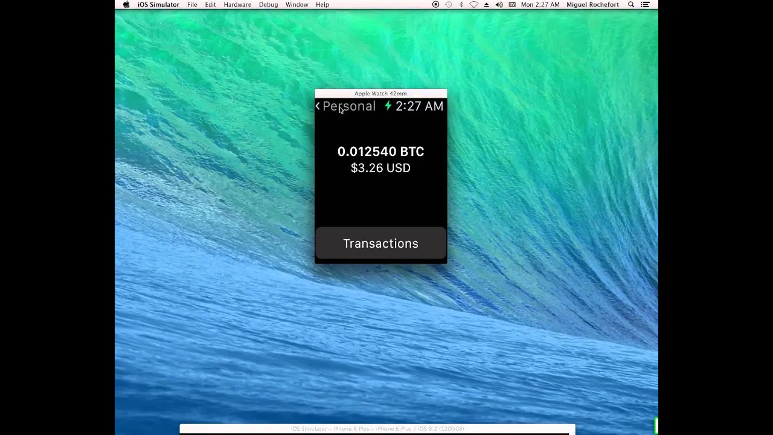
Task: Click the iPhone 6 Plus simulator title bar
Action: 377,429
